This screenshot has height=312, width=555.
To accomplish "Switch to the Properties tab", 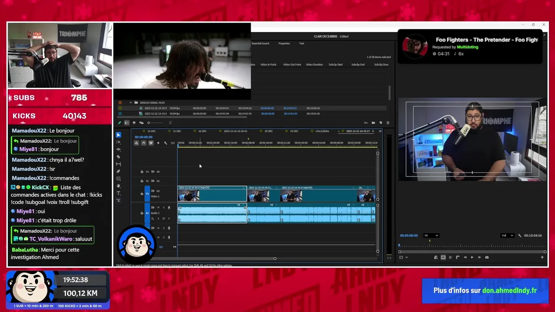I will point(284,43).
